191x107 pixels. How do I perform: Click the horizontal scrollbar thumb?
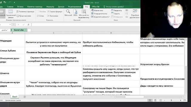(x=135, y=97)
